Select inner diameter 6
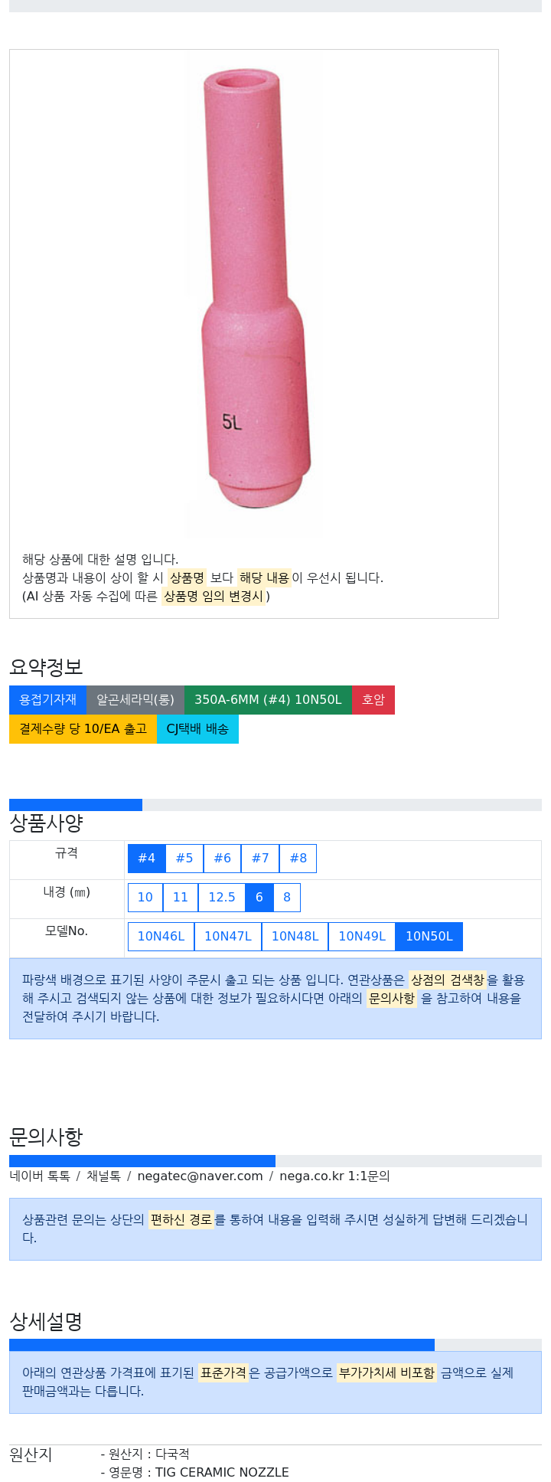This screenshot has height=1482, width=551. 259,898
